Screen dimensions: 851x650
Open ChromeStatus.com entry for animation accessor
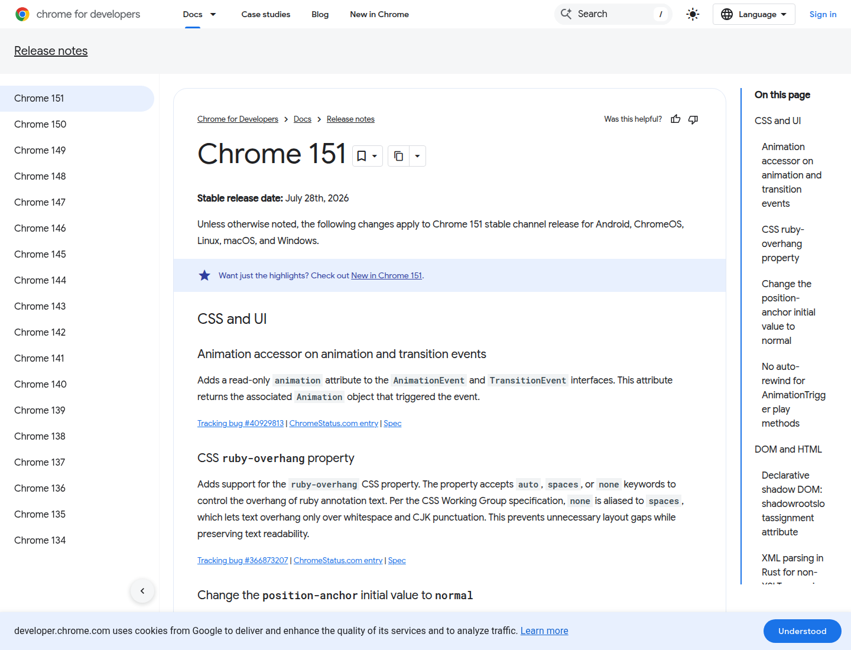tap(334, 424)
